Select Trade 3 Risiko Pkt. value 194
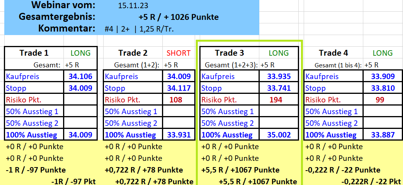Viewport: 403px width, 185px height. (276, 100)
